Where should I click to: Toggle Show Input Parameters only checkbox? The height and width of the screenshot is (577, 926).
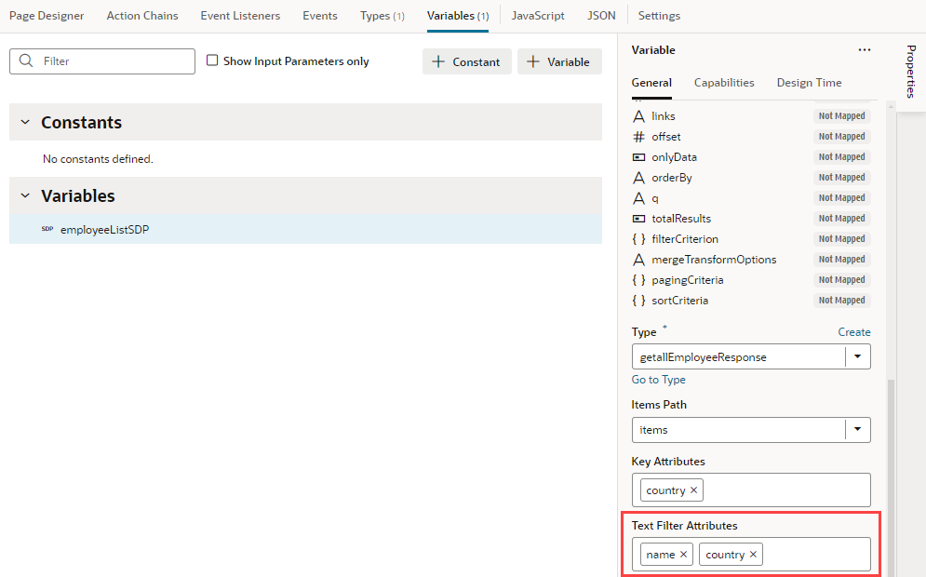tap(212, 60)
